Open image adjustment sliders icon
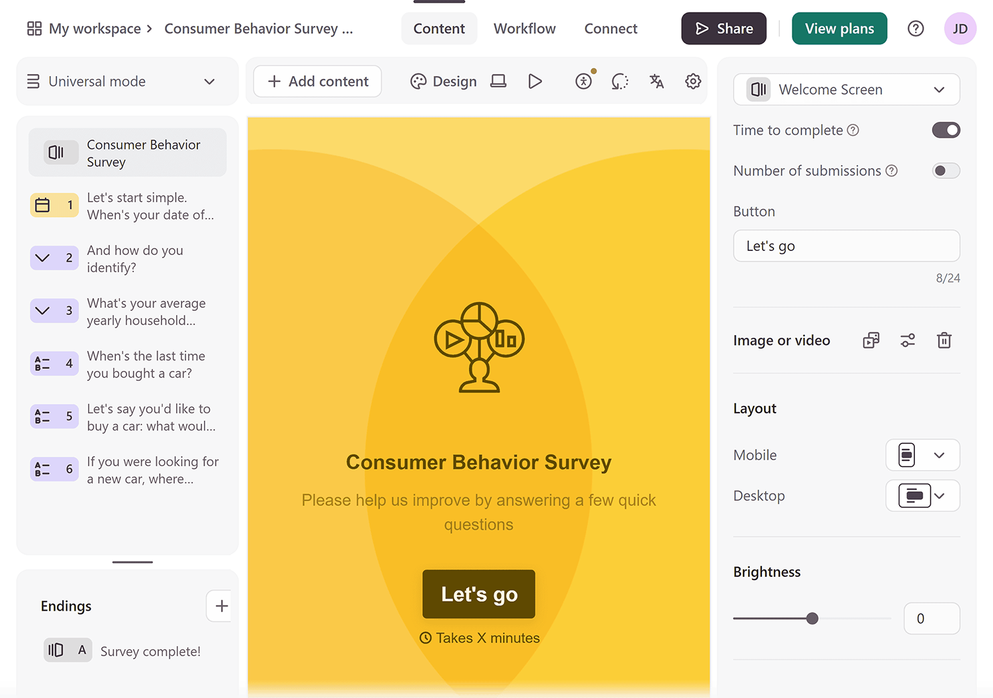 pyautogui.click(x=908, y=340)
